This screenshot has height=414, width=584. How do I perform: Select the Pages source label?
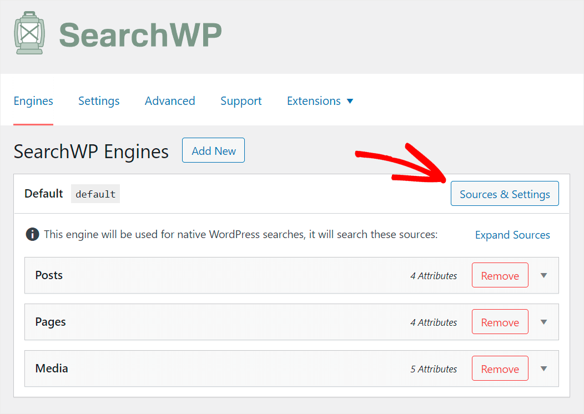51,322
